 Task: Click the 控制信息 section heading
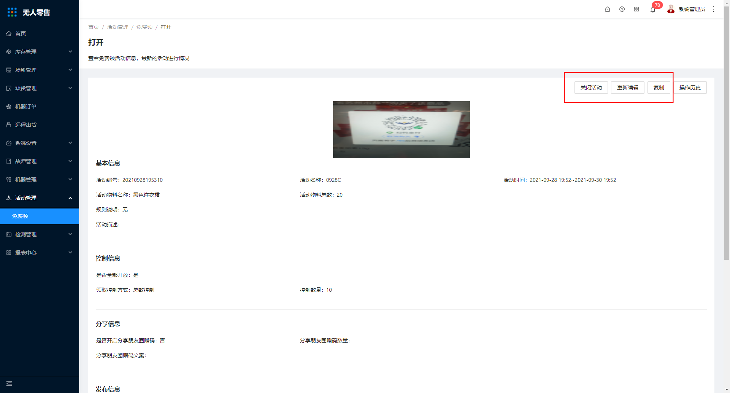coord(108,258)
